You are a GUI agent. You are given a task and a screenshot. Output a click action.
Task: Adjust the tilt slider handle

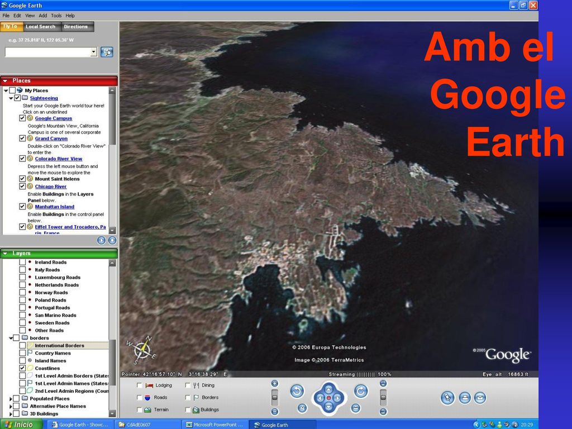(383, 397)
